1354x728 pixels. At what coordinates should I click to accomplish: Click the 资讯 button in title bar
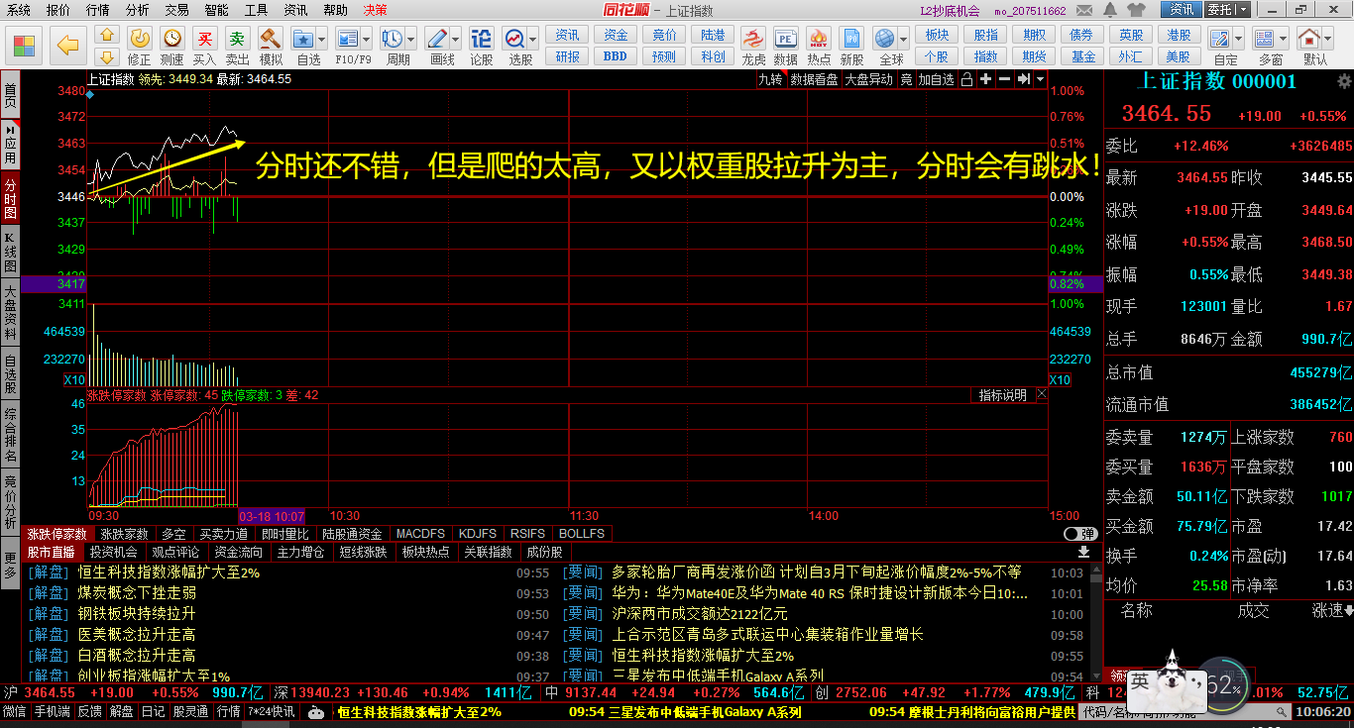[1182, 10]
